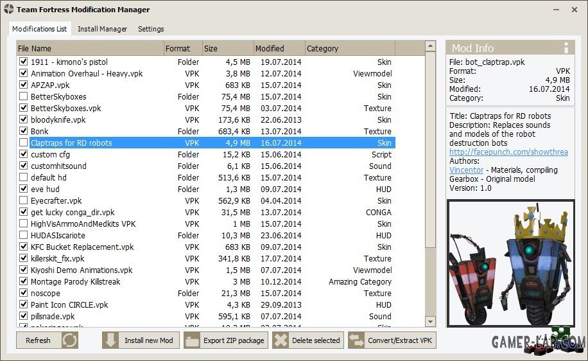Uncheck the noscope mod checkbox
This screenshot has width=588, height=361.
click(x=23, y=292)
